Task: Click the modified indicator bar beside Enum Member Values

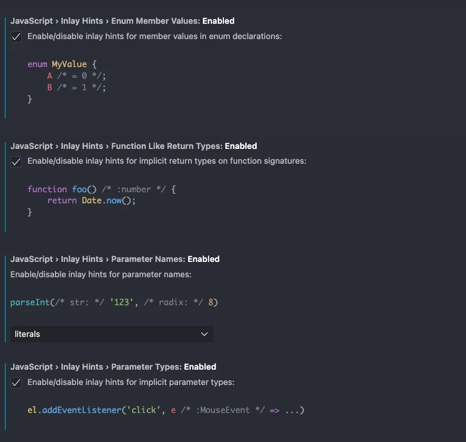Action: pos(5,68)
